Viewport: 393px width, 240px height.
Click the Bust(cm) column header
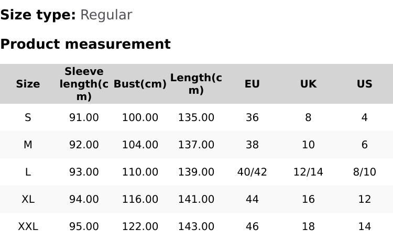(x=140, y=84)
